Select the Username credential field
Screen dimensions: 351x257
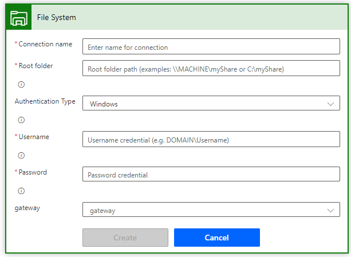pos(211,140)
